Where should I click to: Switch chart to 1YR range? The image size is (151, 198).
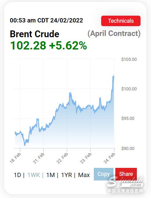click(66, 175)
